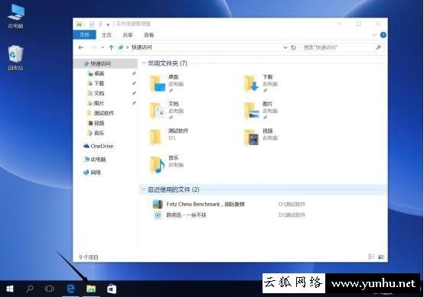Click the search 快速访问 box
The image size is (424, 297).
point(342,47)
